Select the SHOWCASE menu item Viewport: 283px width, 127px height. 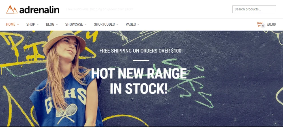[x=74, y=24]
